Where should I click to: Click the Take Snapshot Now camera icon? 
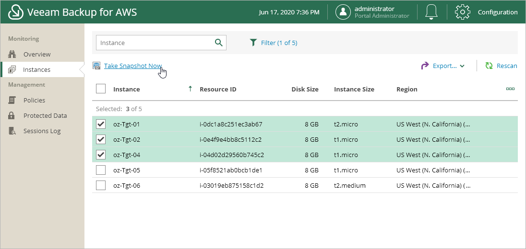[x=96, y=66]
